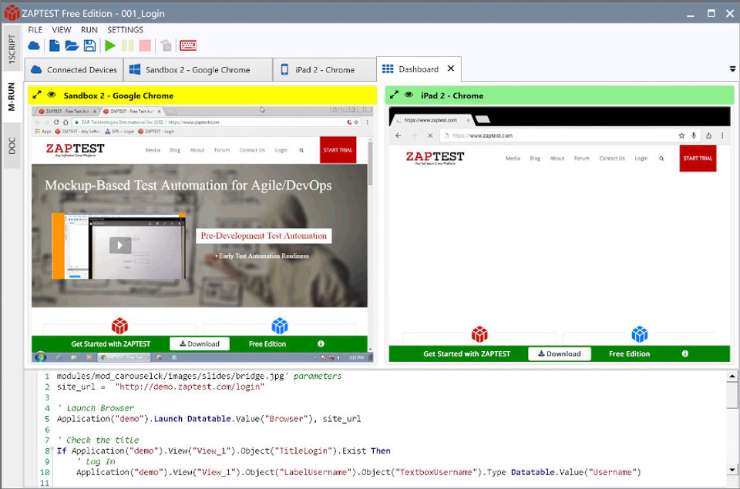Switch to the iPad 2 - Chrome tab
This screenshot has width=740, height=489.
tap(325, 70)
